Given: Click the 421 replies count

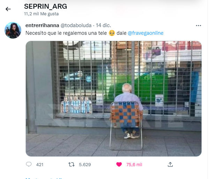Looking at the screenshot, I should (x=40, y=165).
